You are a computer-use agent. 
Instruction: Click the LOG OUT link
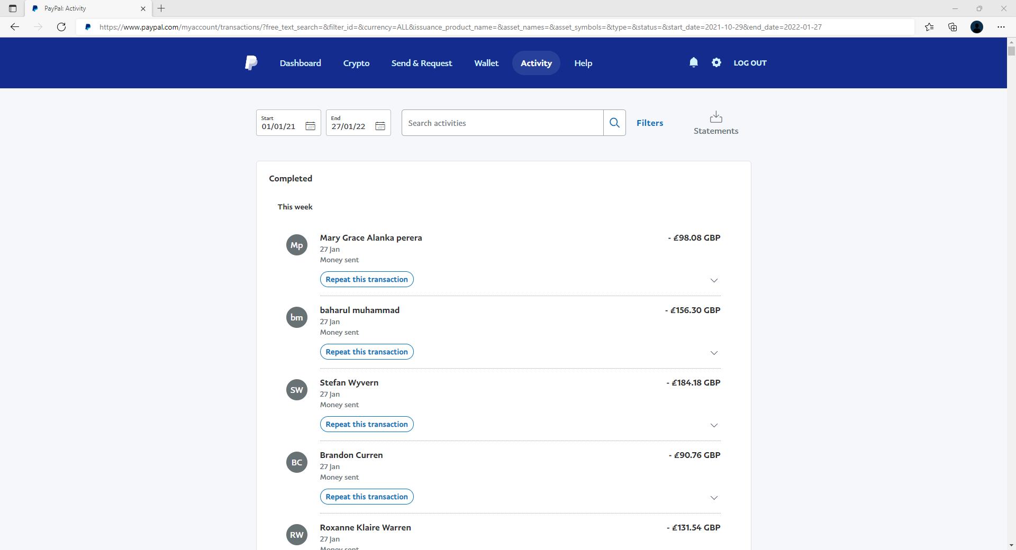749,63
